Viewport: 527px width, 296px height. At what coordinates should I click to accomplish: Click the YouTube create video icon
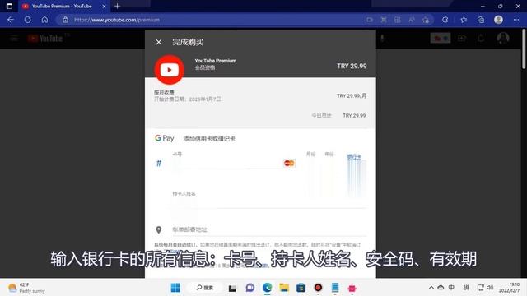[462, 38]
